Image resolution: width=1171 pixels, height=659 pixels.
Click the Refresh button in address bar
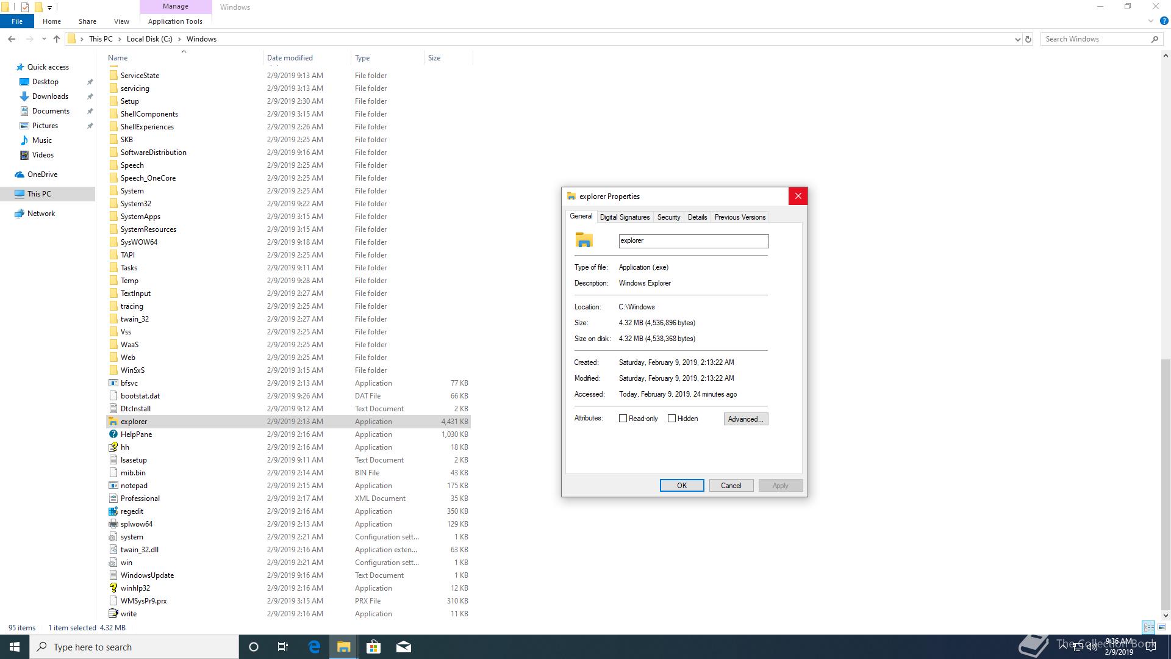pos(1028,39)
